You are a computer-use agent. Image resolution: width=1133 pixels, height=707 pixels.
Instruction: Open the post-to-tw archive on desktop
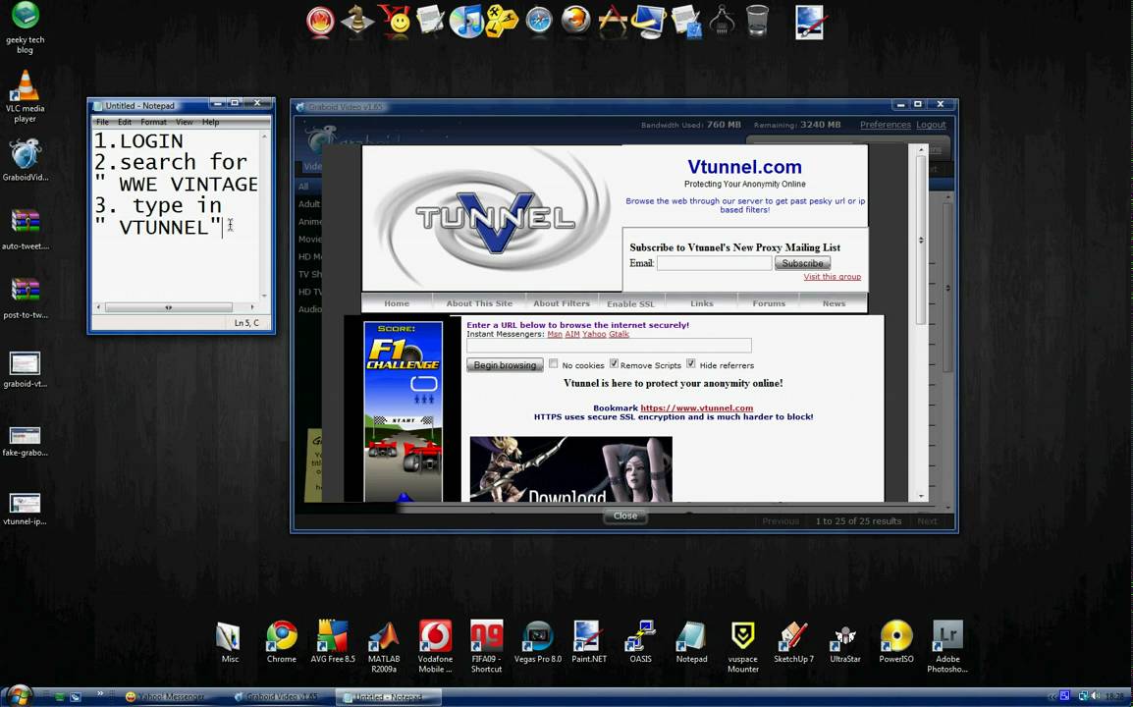(26, 298)
